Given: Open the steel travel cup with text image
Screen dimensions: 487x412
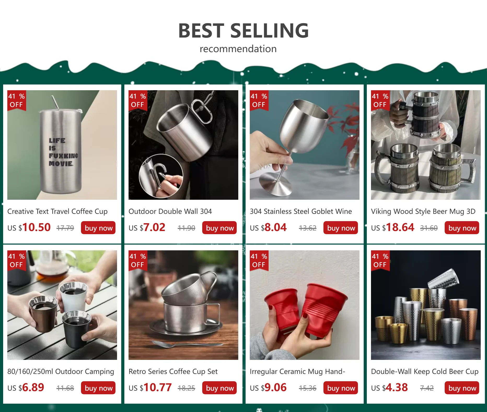Looking at the screenshot, I should [62, 145].
